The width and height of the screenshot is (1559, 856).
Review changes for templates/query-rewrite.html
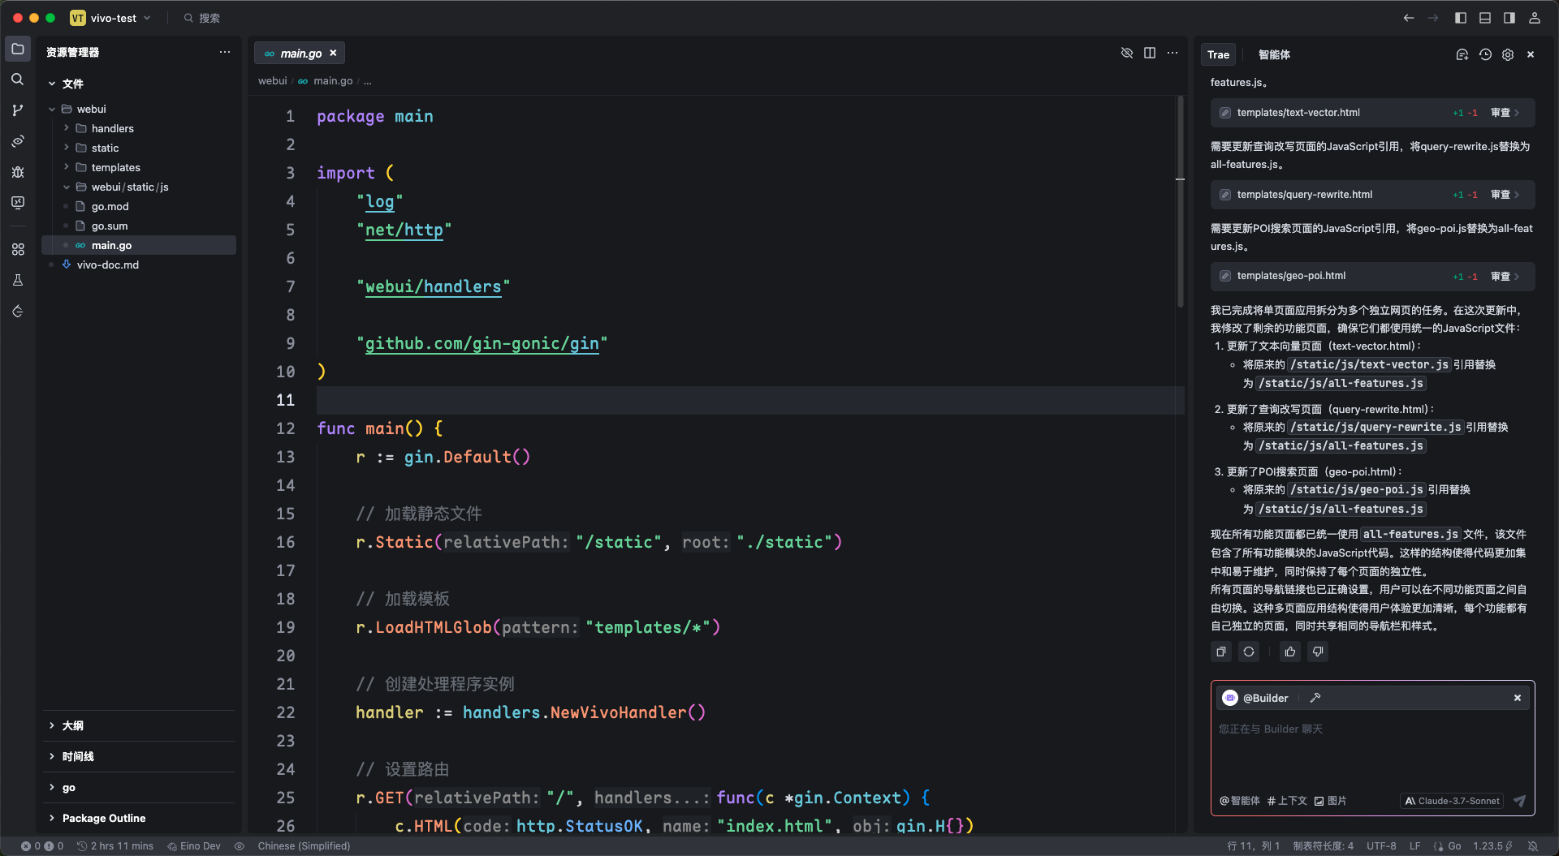click(x=1505, y=195)
